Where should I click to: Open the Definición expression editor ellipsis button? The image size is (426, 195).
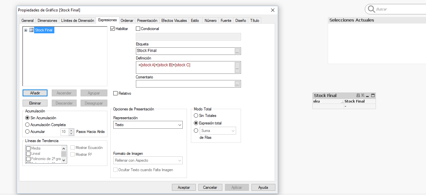pos(237,67)
